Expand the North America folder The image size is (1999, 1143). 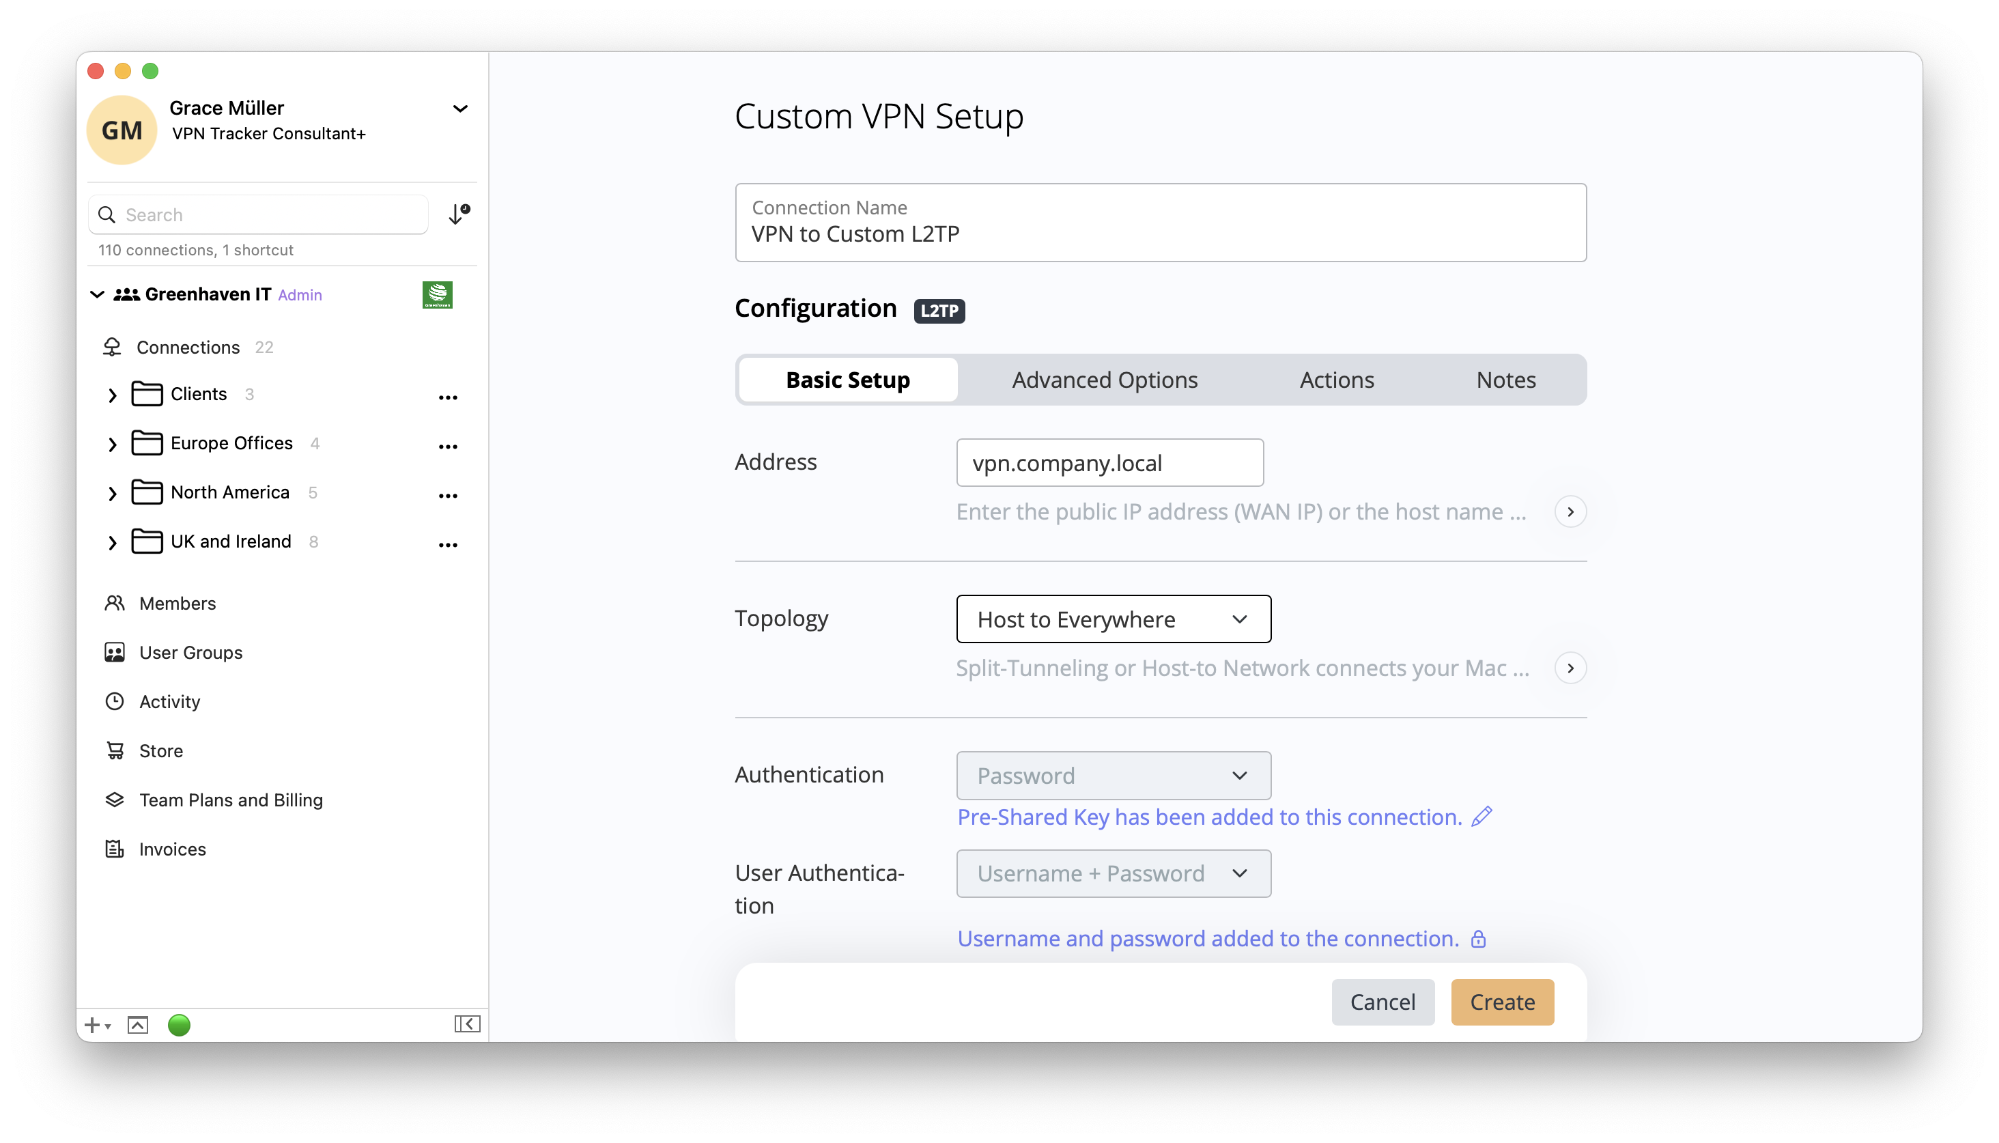tap(112, 493)
